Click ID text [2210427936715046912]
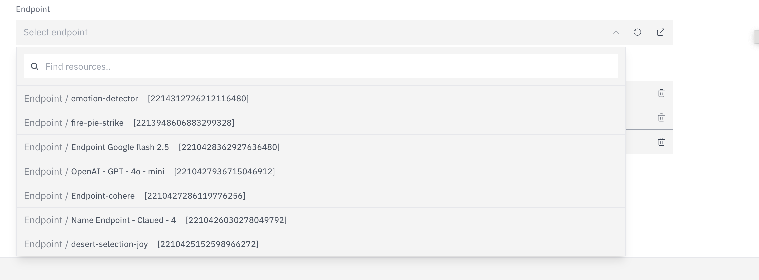The width and height of the screenshot is (759, 280). coord(224,171)
